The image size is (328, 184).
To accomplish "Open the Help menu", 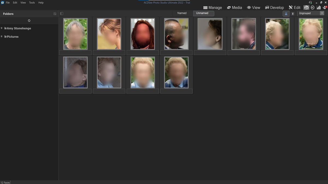I will [x=41, y=2].
